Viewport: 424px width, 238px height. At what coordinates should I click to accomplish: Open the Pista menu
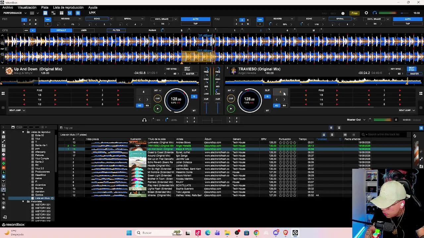click(x=45, y=8)
